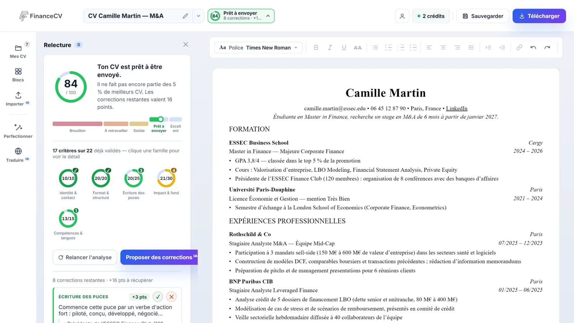Image resolution: width=574 pixels, height=323 pixels.
Task: Click the +3 pts badge
Action: tap(139, 297)
